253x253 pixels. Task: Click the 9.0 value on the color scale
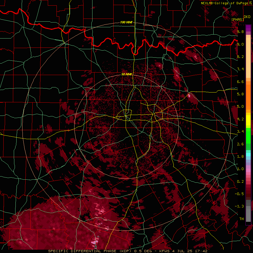[x=240, y=44]
